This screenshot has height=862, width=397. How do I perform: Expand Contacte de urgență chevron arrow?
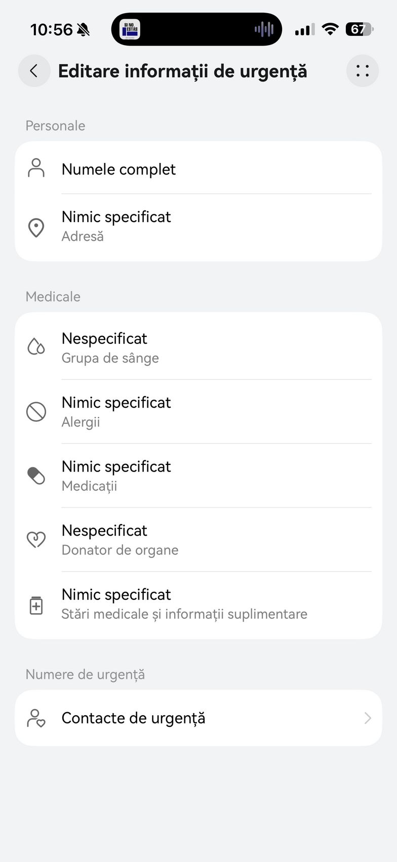point(368,718)
